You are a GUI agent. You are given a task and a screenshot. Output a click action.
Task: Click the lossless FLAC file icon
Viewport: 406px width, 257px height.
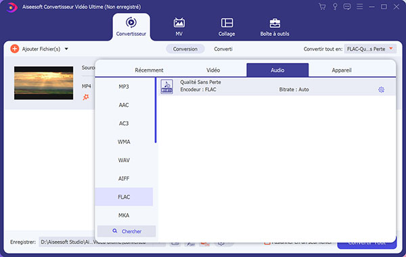(166, 87)
